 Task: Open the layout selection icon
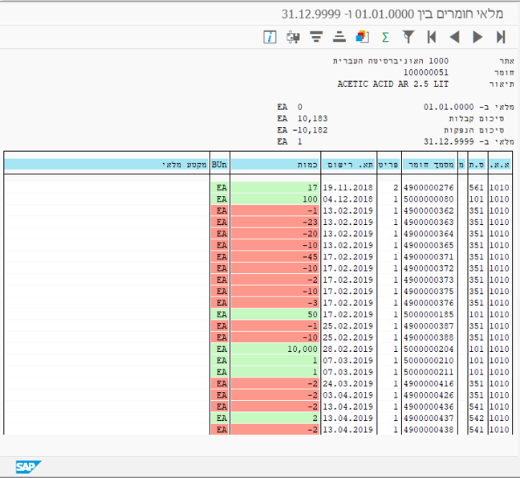[x=362, y=37]
